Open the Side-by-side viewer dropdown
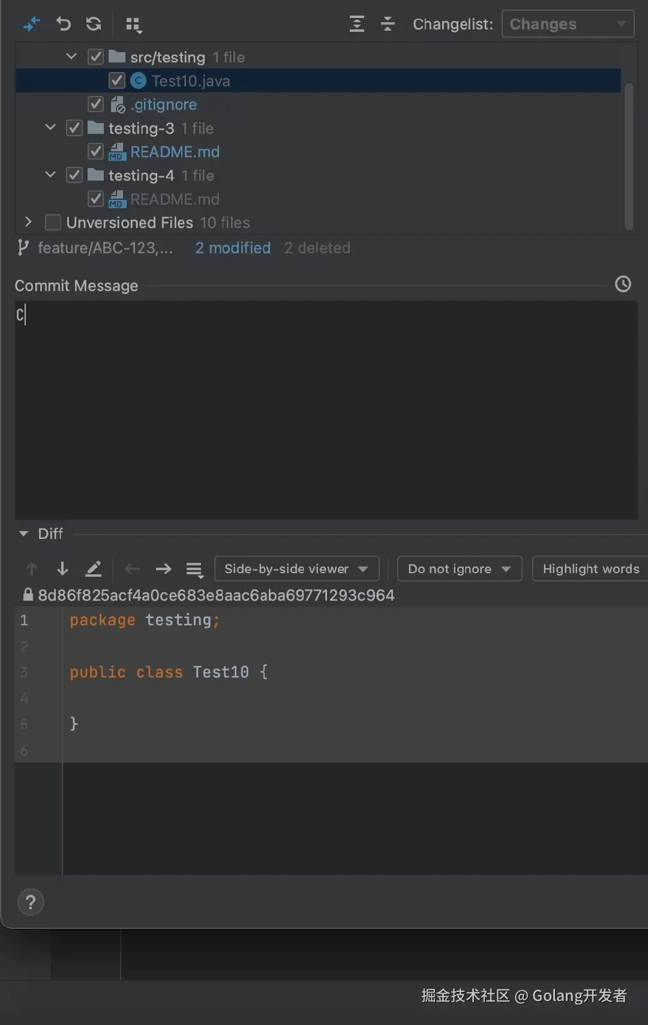The image size is (648, 1025). pos(296,569)
